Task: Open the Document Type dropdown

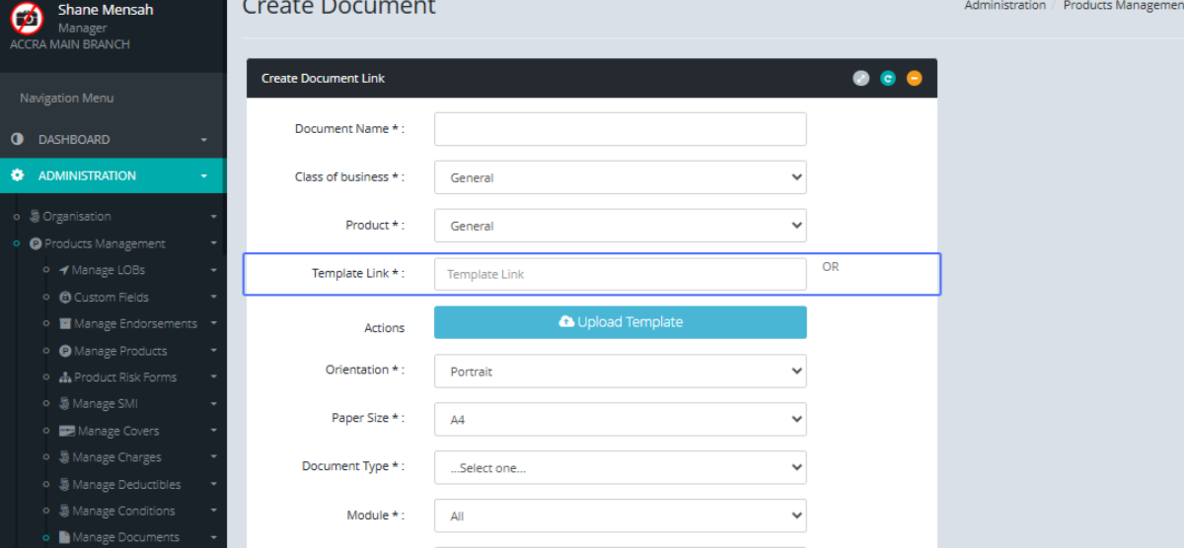Action: pyautogui.click(x=620, y=468)
